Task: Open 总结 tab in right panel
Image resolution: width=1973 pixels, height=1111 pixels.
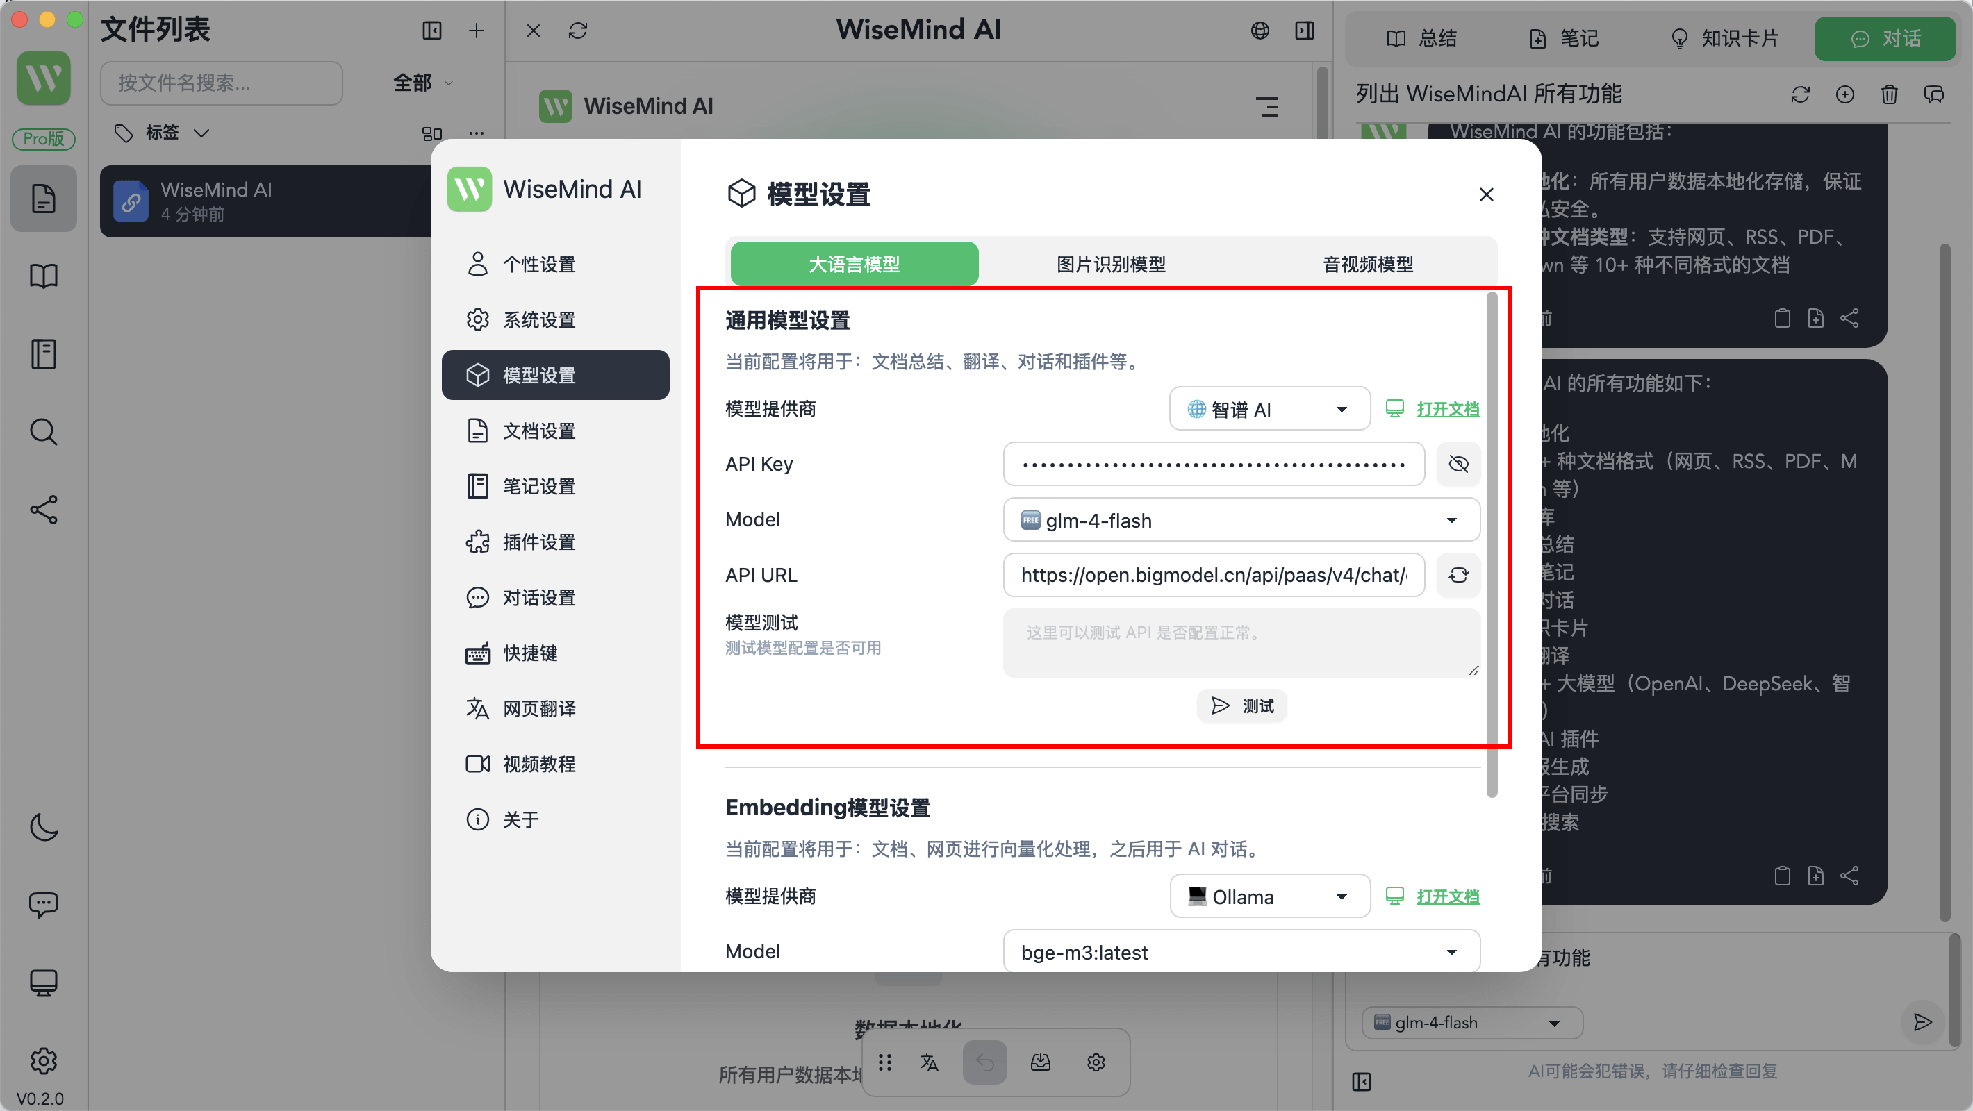Action: (1422, 38)
